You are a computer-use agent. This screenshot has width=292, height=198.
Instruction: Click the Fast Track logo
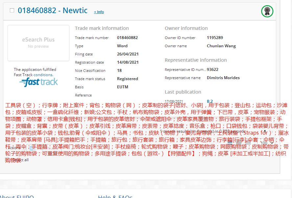(x=39, y=82)
